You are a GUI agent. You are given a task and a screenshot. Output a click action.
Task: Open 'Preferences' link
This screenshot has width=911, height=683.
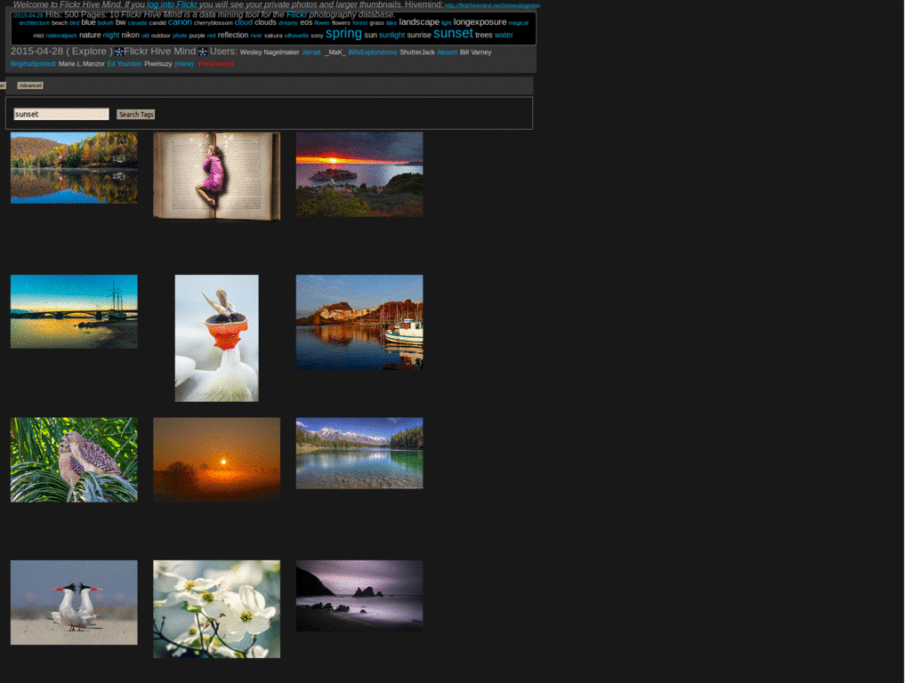[214, 63]
